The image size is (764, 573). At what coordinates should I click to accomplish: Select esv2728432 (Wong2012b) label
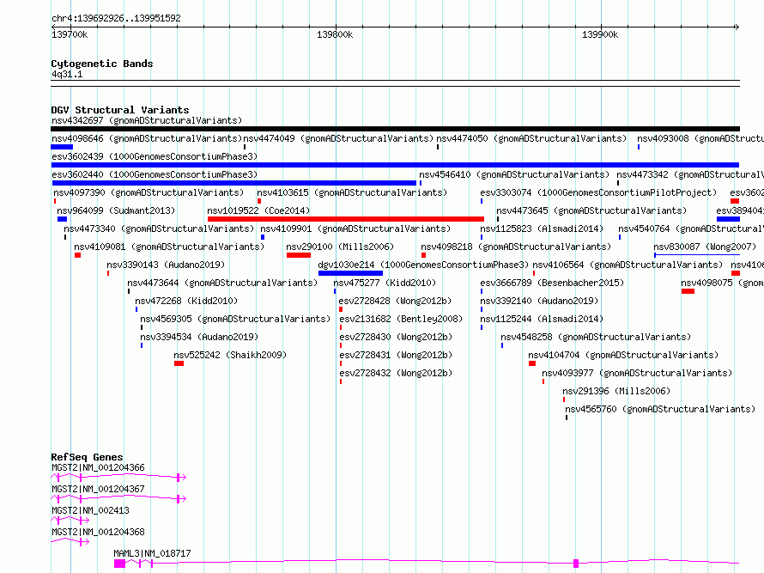tap(396, 373)
